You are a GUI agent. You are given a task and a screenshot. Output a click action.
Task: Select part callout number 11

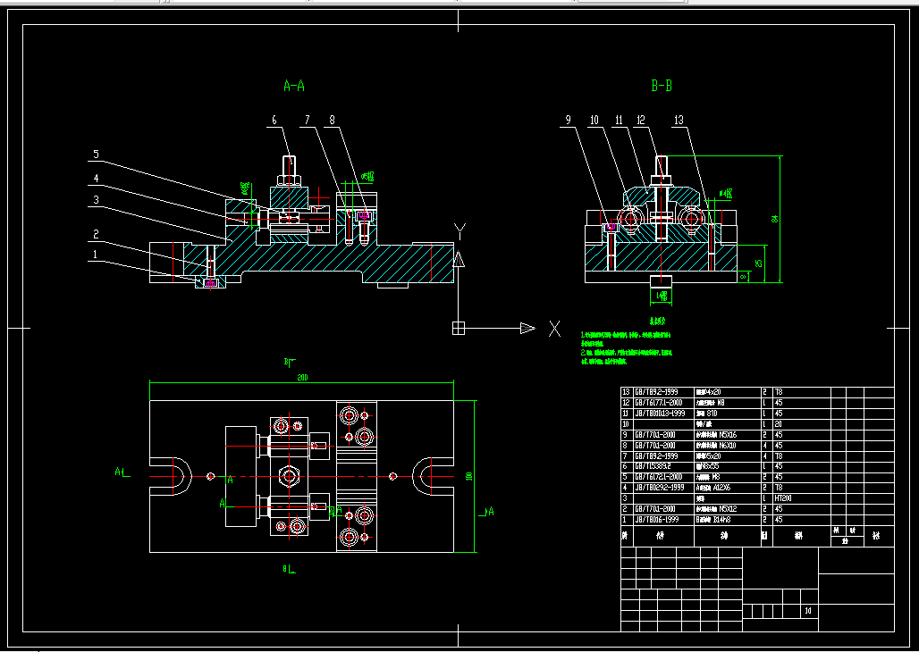[619, 120]
